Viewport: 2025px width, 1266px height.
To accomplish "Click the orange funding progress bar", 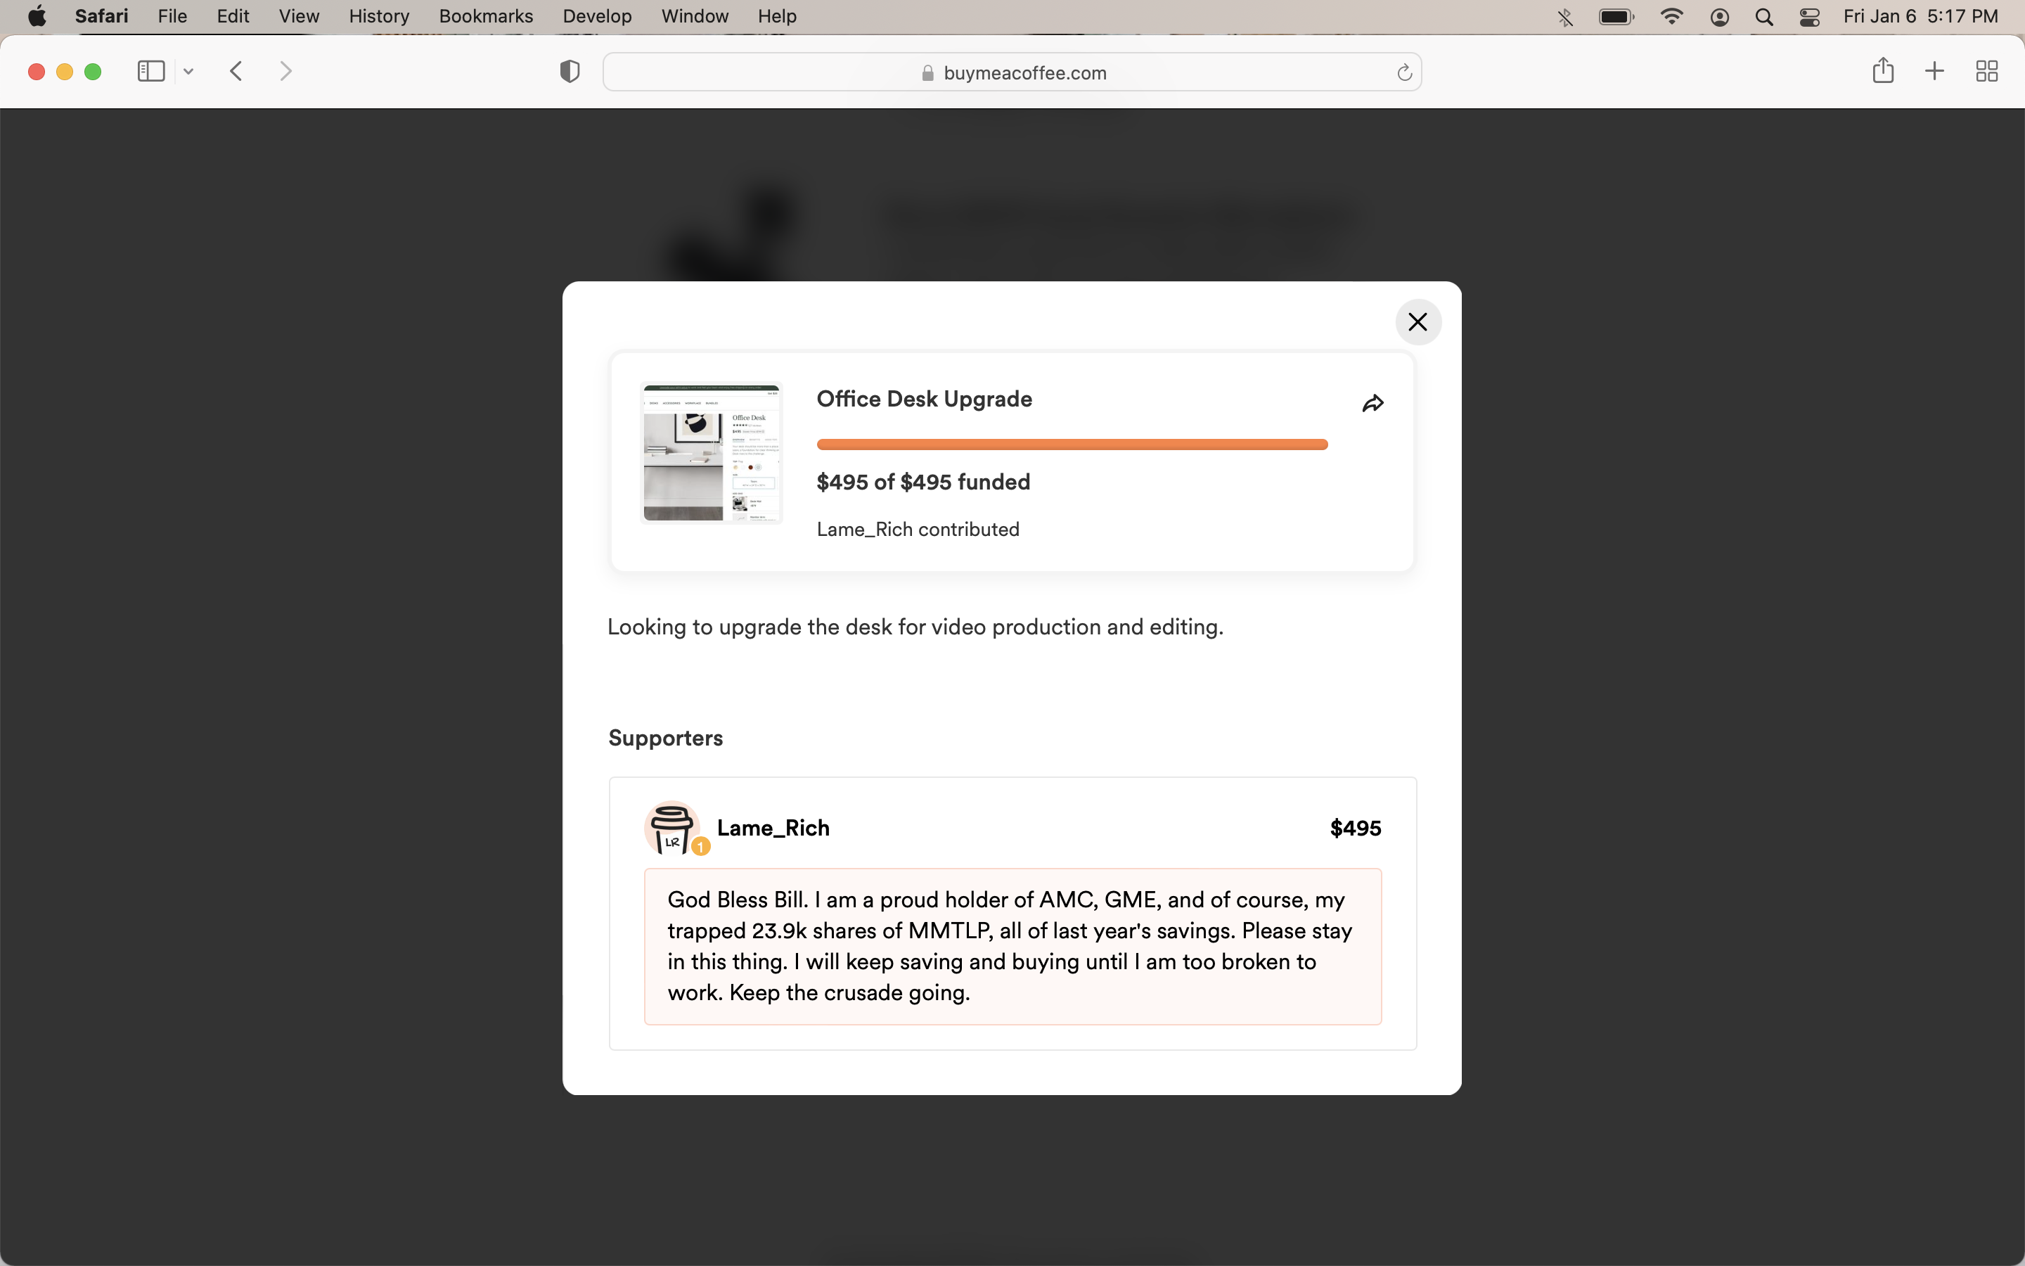I will coord(1072,445).
